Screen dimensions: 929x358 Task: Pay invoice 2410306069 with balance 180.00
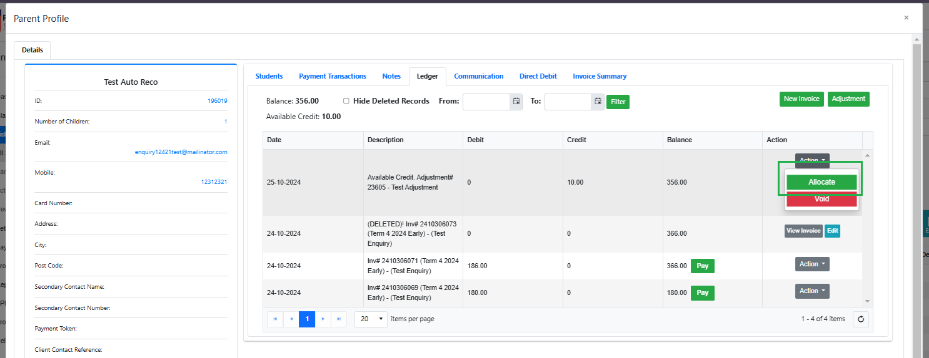tap(703, 293)
